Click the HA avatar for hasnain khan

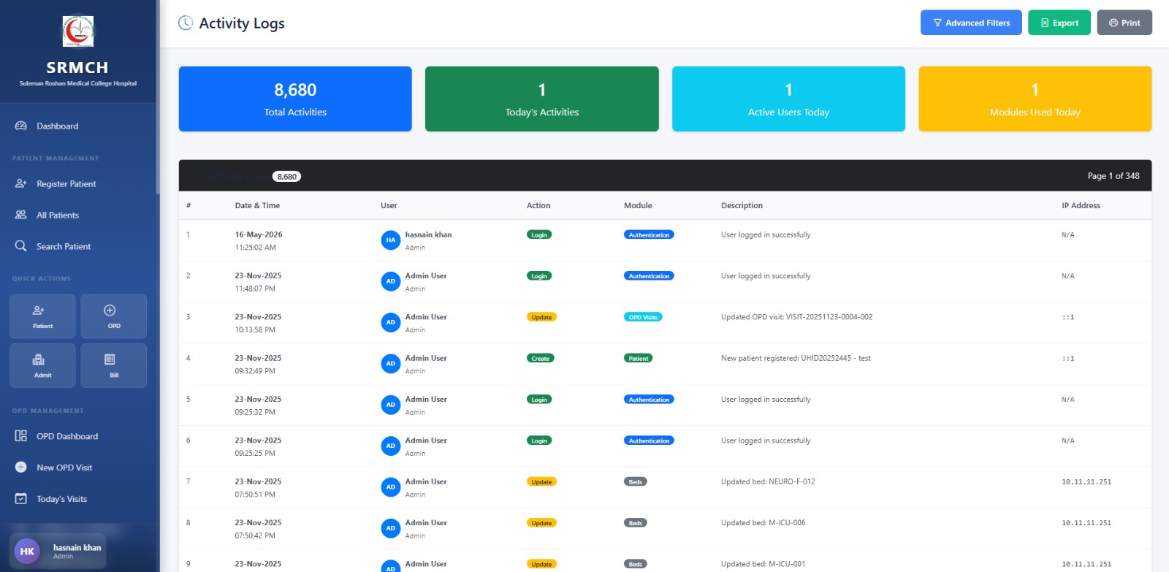tap(391, 240)
